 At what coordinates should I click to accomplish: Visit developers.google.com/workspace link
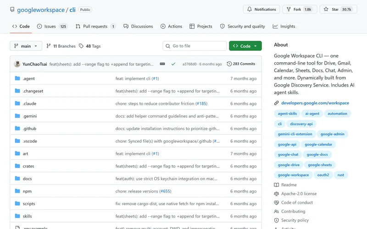(x=315, y=103)
